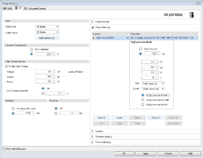Click the flush duration seconds field
This screenshot has height=158, width=203.
(150, 78)
